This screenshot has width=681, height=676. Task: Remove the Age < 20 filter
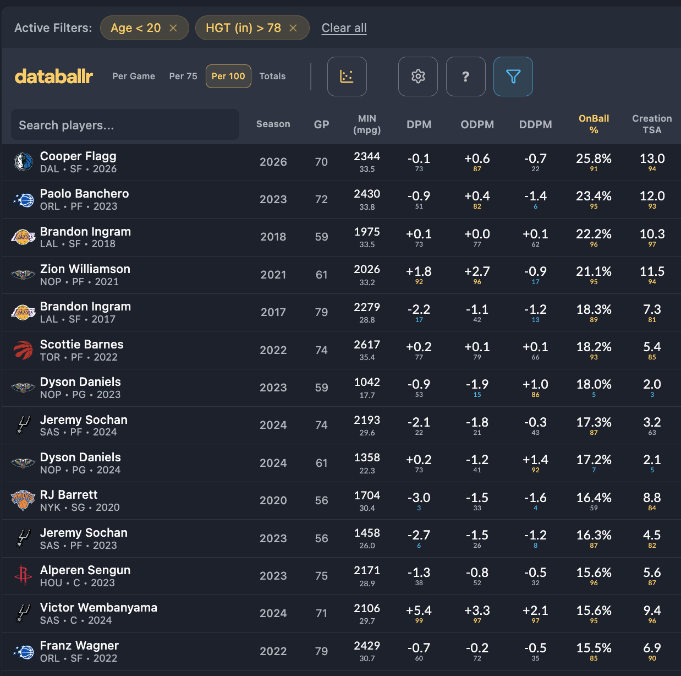point(173,28)
